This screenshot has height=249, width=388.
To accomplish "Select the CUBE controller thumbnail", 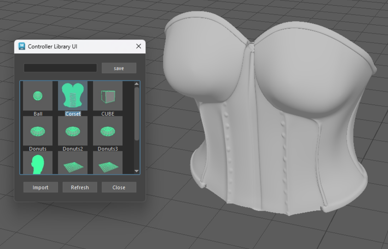I will [108, 96].
